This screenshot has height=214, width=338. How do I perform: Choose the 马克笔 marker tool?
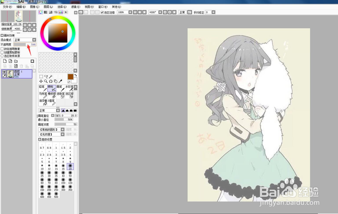pos(43,95)
